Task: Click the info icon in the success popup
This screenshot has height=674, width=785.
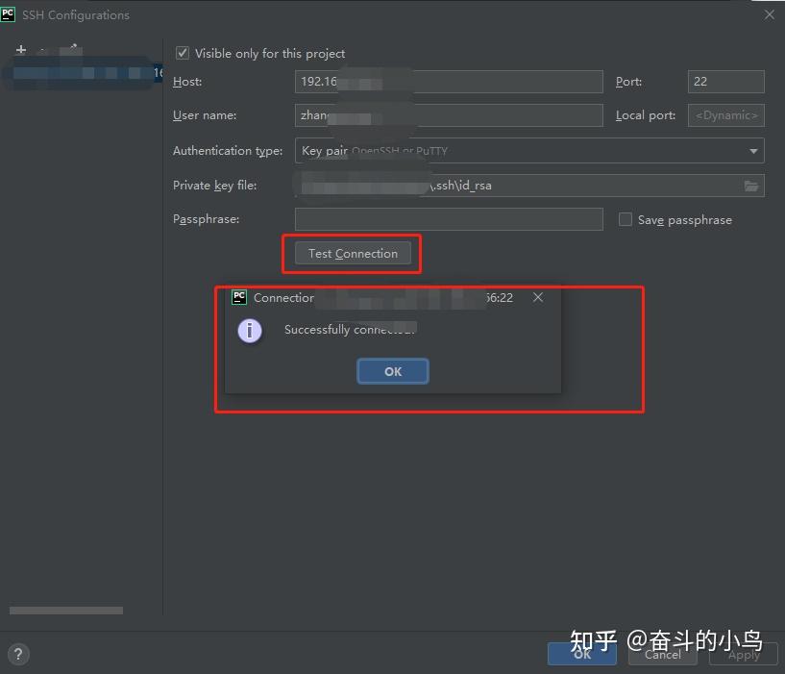Action: pyautogui.click(x=250, y=331)
